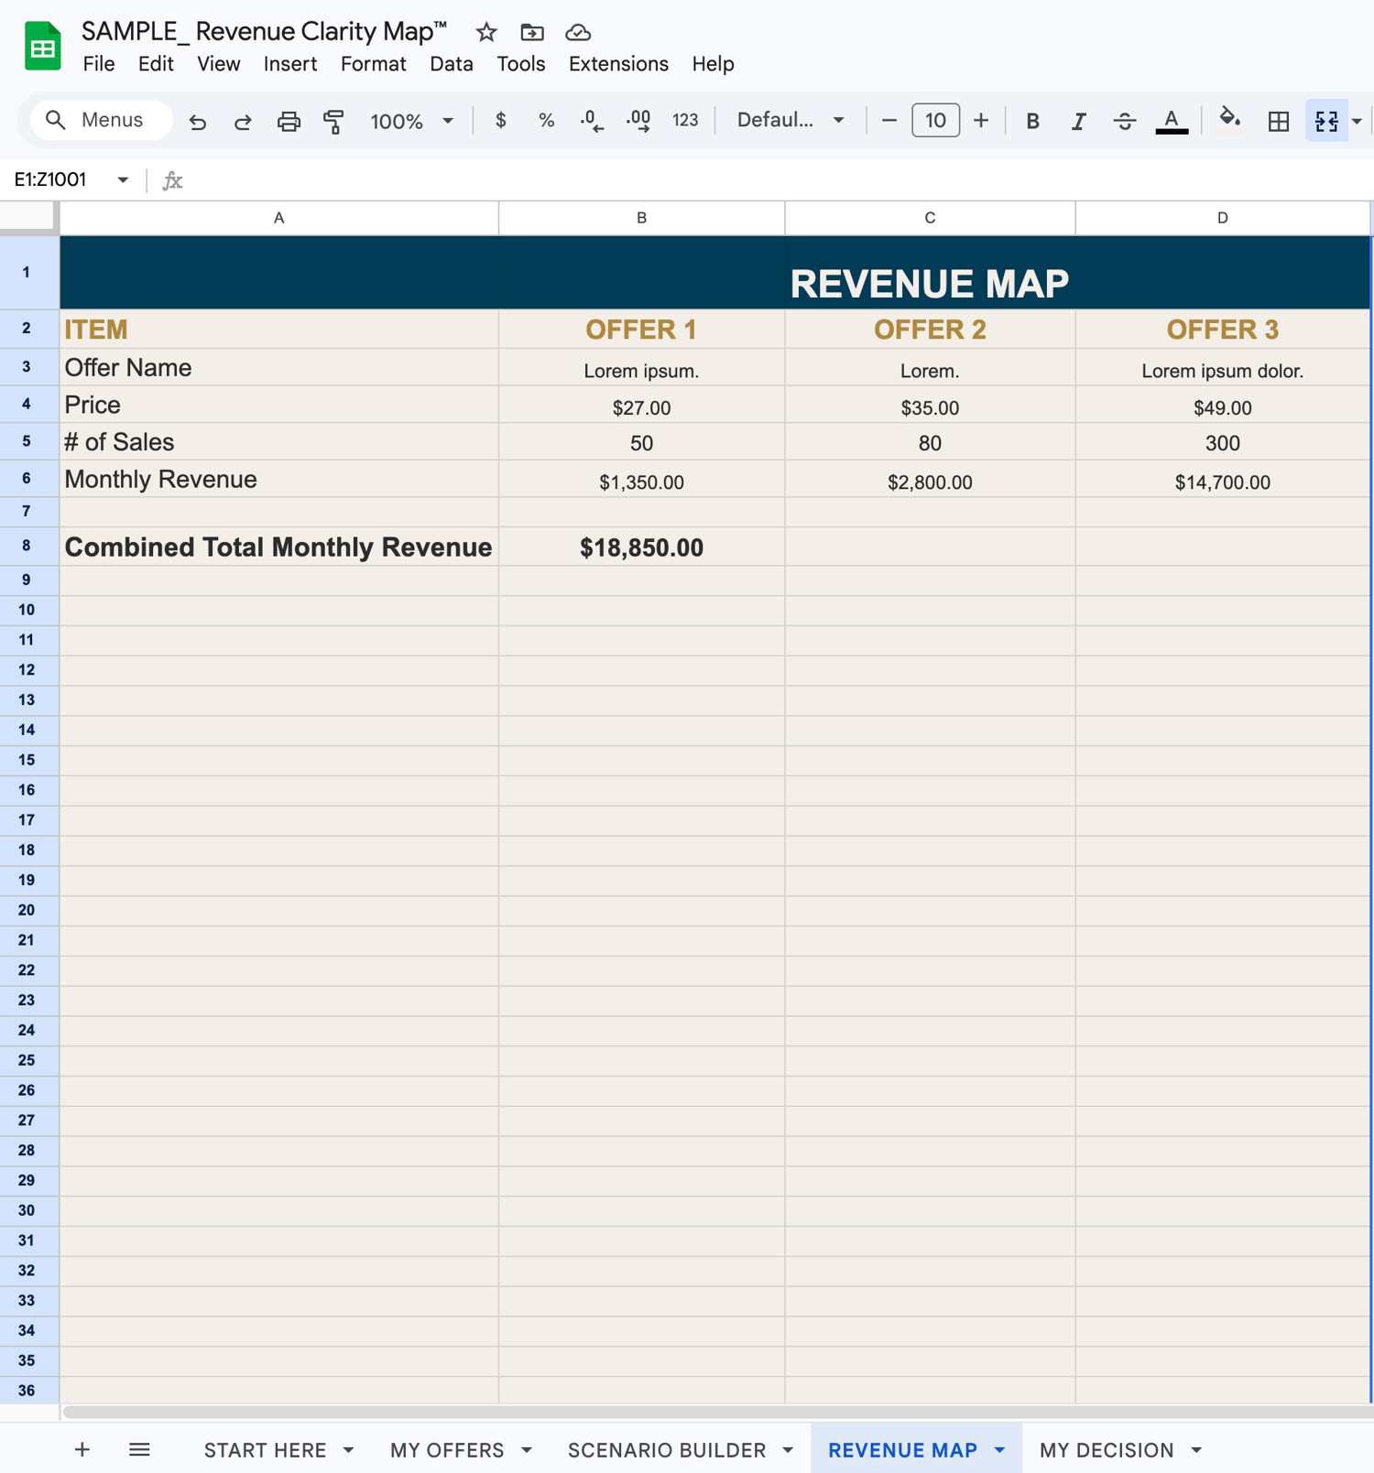The height and width of the screenshot is (1473, 1374).
Task: Star this spreadsheet document
Action: click(x=486, y=33)
